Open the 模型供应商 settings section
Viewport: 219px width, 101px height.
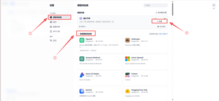pos(60,17)
